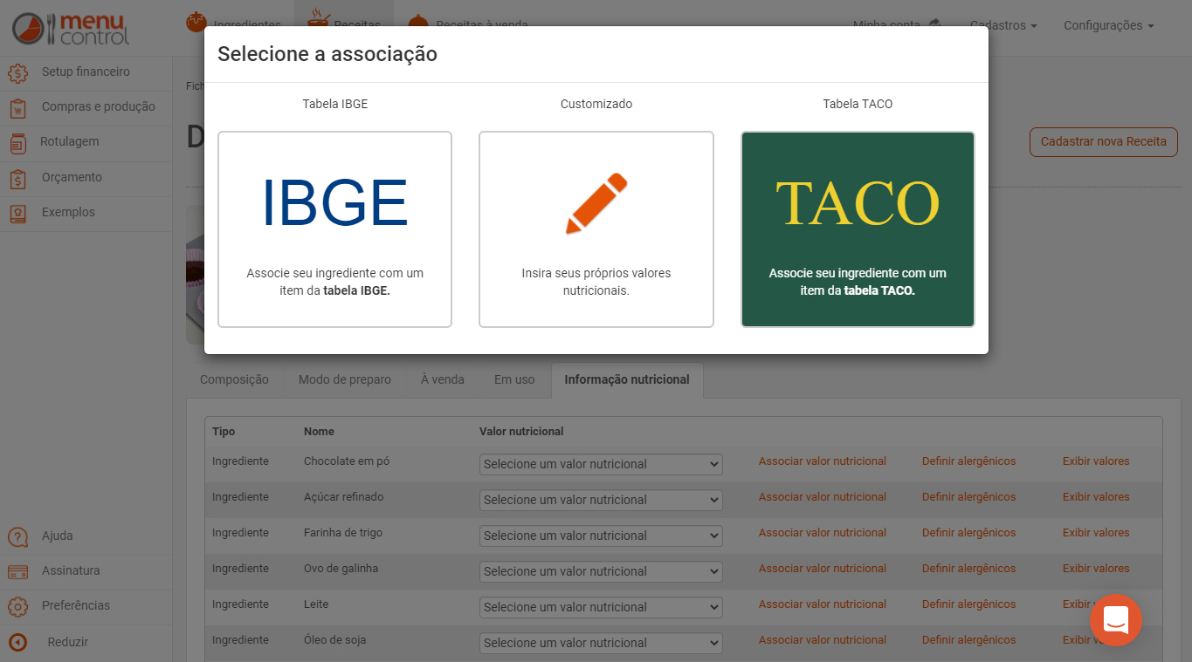1192x662 pixels.
Task: Click Definir alergênicos for Ovo de galinha
Action: pyautogui.click(x=969, y=569)
